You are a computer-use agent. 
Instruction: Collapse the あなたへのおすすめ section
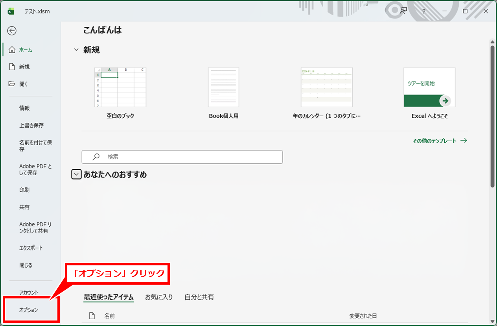pyautogui.click(x=76, y=174)
